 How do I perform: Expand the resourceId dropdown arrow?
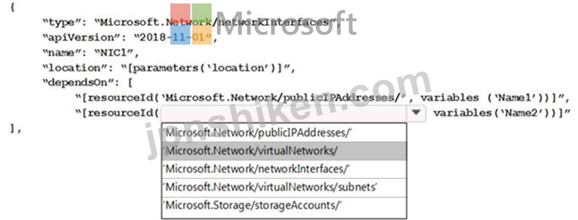(x=416, y=112)
